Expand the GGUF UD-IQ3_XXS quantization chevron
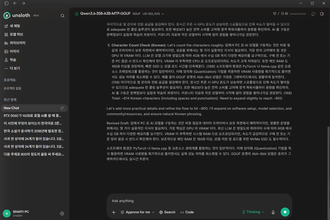The image size is (330, 220). tap(163, 14)
